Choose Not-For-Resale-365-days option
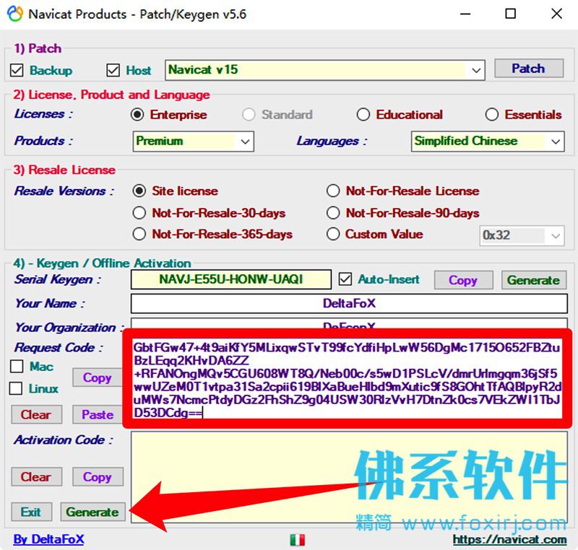Viewport: 578px width, 550px height. pyautogui.click(x=139, y=234)
